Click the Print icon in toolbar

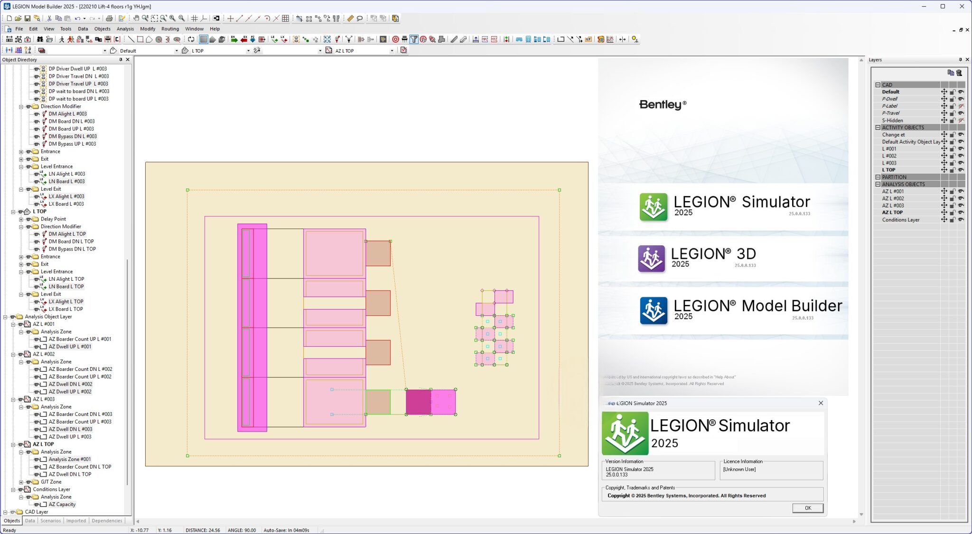click(109, 18)
